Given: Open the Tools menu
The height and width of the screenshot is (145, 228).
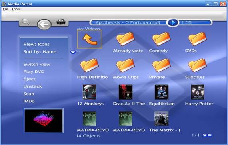Looking at the screenshot, I should (16, 9).
